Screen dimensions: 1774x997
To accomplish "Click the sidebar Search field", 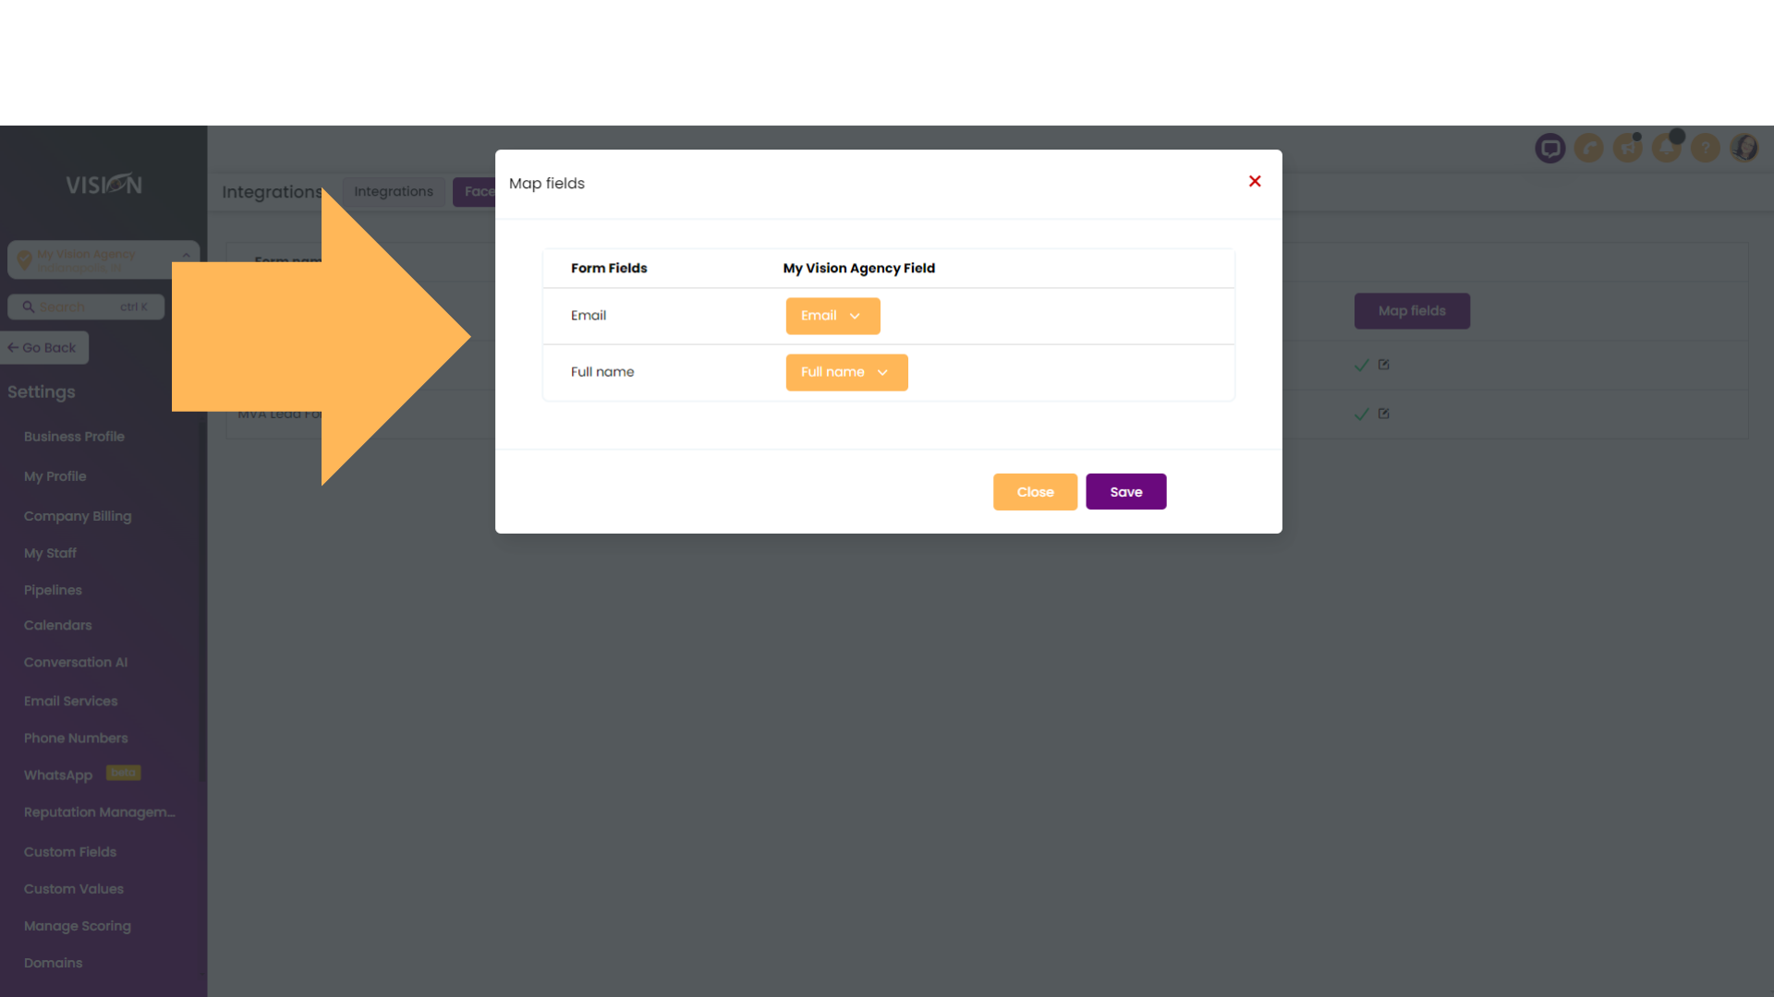I will (x=86, y=307).
